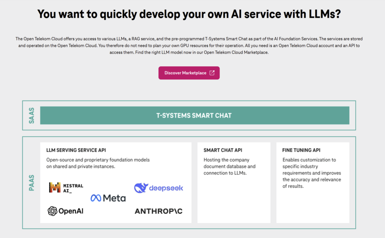
Task: Click the 'Open-source and proprietary foundation models' description
Action: pyautogui.click(x=98, y=163)
